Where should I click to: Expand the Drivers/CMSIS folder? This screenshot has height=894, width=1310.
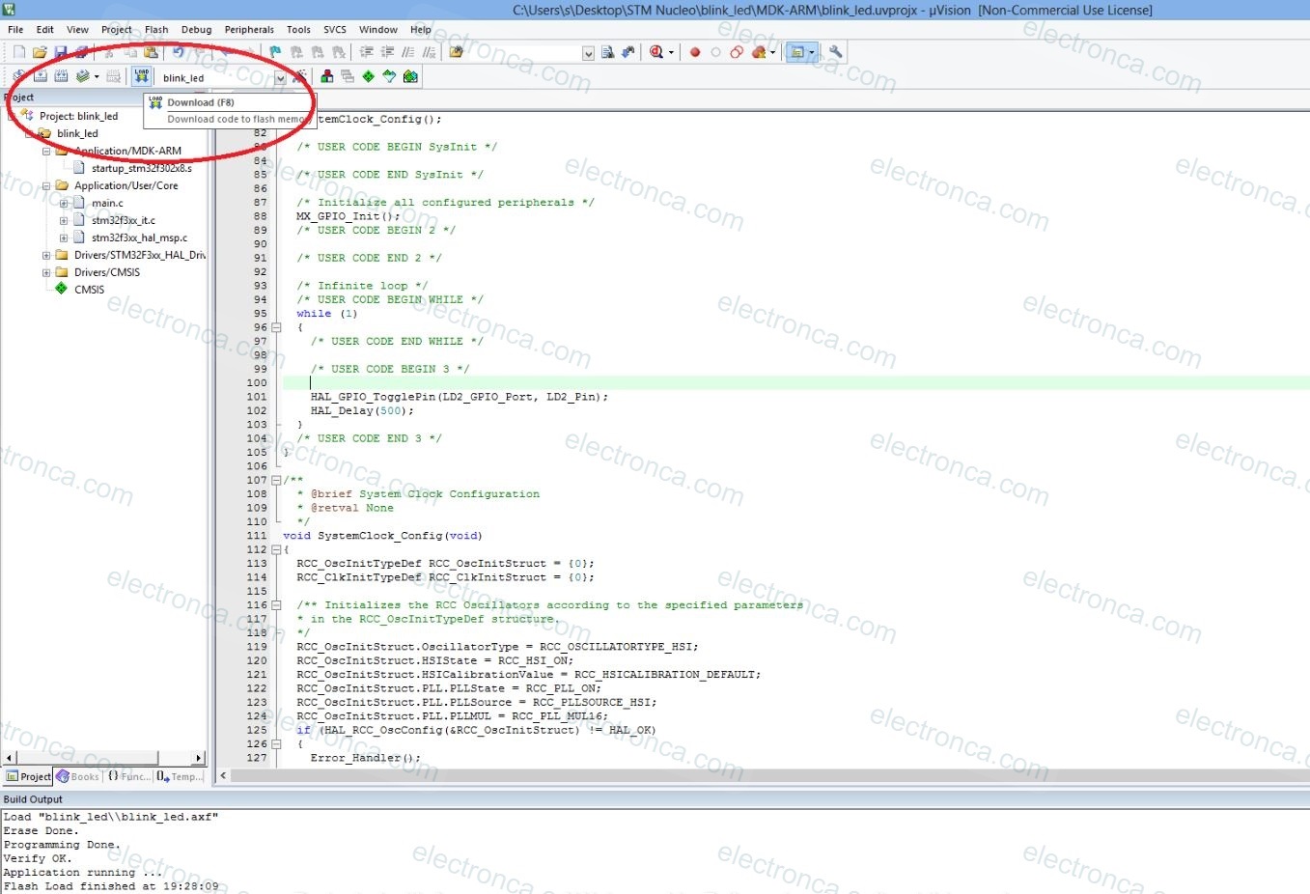click(x=46, y=272)
